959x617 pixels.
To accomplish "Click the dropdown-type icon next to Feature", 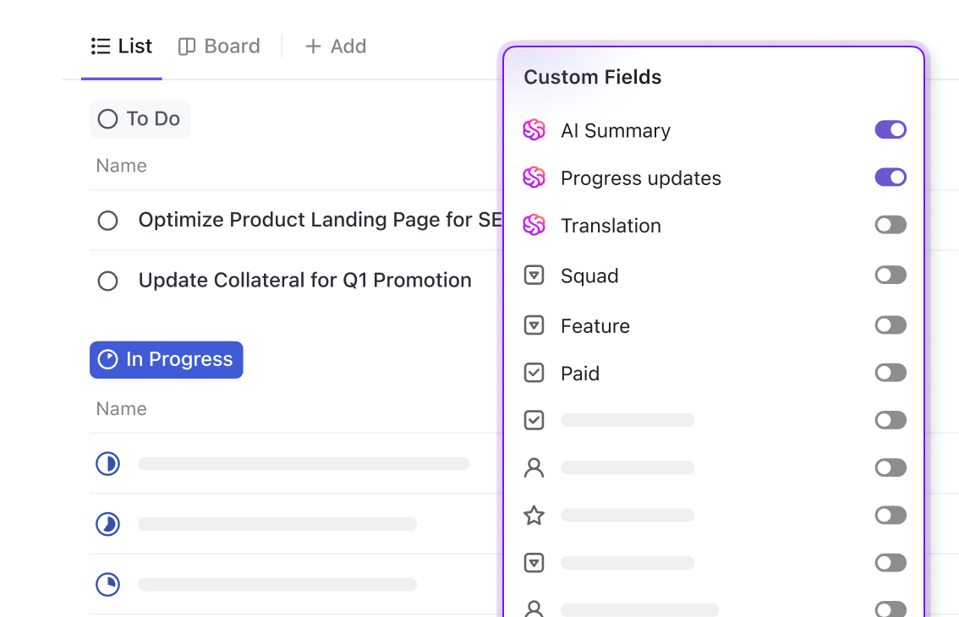I will (534, 325).
